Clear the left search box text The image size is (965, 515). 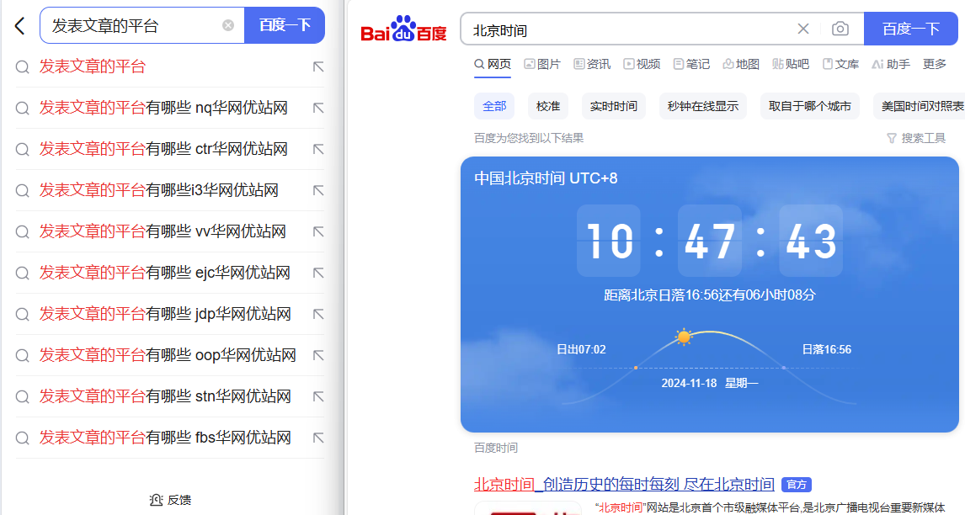coord(228,25)
